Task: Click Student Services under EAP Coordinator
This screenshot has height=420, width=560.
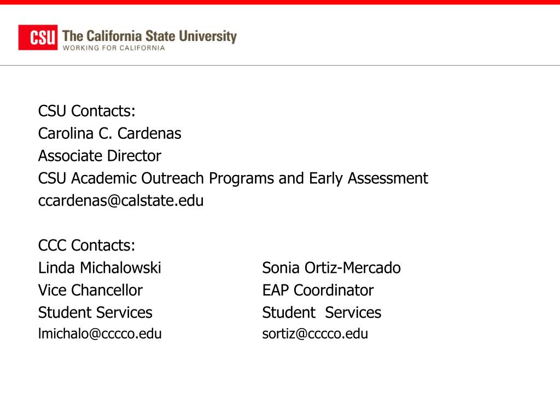Action: pyautogui.click(x=322, y=312)
